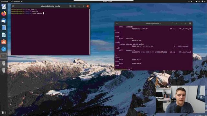This screenshot has width=207, height=116.
Task: Open the second USB drive icon in the dock
Action: [4, 70]
